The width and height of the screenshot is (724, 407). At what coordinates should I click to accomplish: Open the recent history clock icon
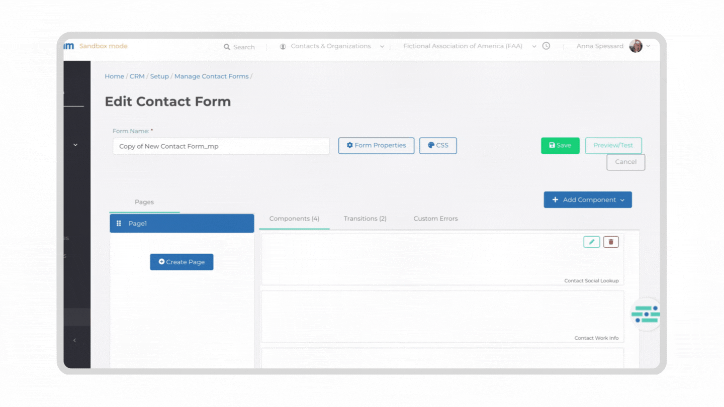pos(546,46)
